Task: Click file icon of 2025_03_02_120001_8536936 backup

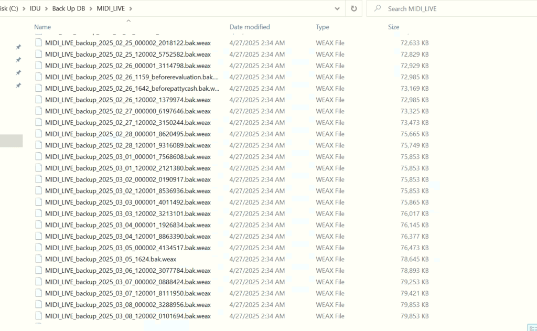Action: pyautogui.click(x=39, y=190)
